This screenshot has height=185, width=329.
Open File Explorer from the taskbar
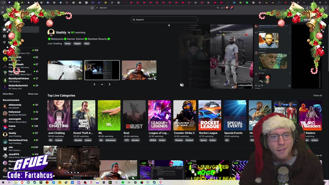click(x=15, y=182)
